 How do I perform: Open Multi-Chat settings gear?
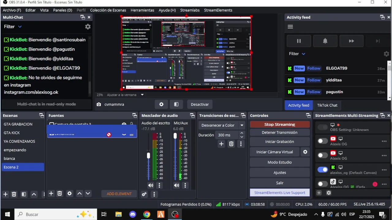(x=88, y=27)
